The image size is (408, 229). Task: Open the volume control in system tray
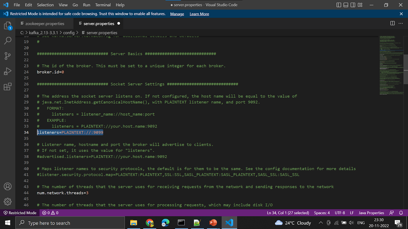(x=351, y=223)
